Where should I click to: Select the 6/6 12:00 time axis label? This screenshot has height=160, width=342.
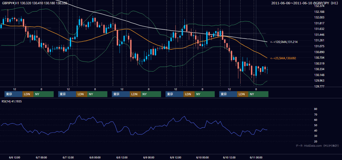tap(14, 158)
